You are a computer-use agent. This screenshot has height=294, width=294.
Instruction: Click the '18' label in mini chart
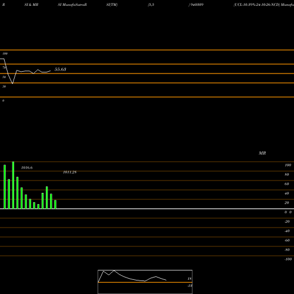189,279
